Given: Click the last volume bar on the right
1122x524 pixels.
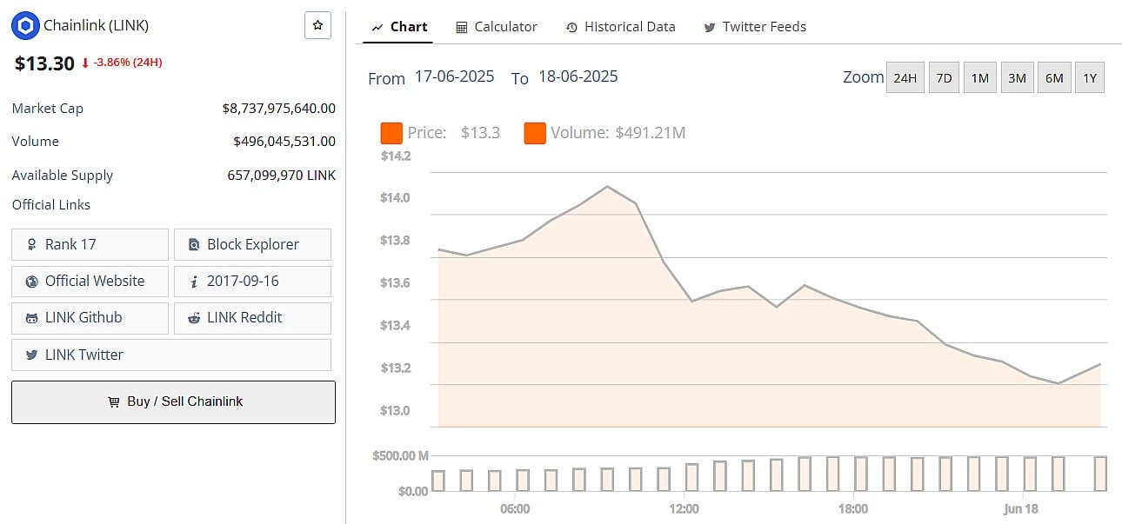Looking at the screenshot, I should [x=1100, y=474].
